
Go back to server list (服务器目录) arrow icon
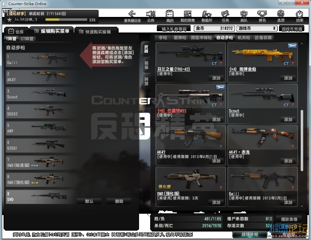[132, 14]
